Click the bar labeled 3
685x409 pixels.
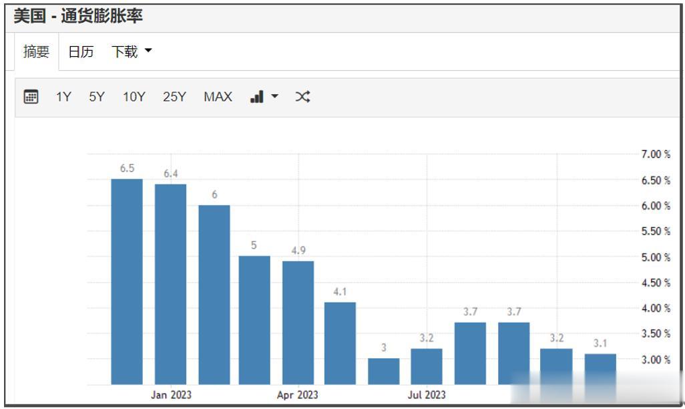pos(384,372)
